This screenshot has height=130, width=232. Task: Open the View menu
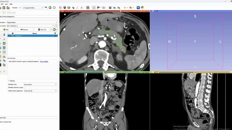click(x=7, y=4)
